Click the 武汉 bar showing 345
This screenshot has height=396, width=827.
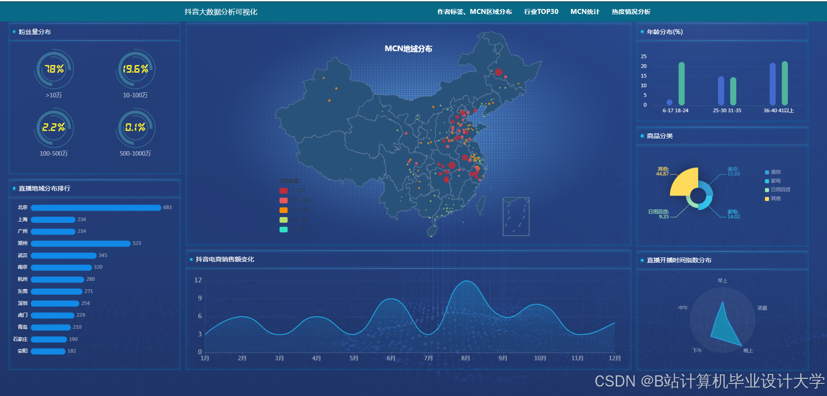(64, 256)
